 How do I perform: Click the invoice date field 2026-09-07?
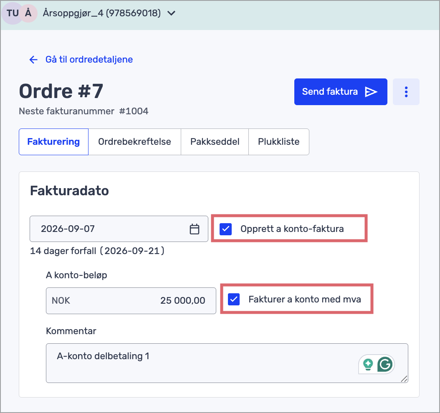coord(119,229)
